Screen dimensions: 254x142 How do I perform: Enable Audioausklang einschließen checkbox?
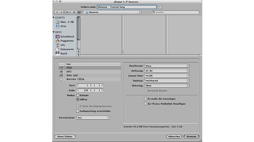(78, 111)
